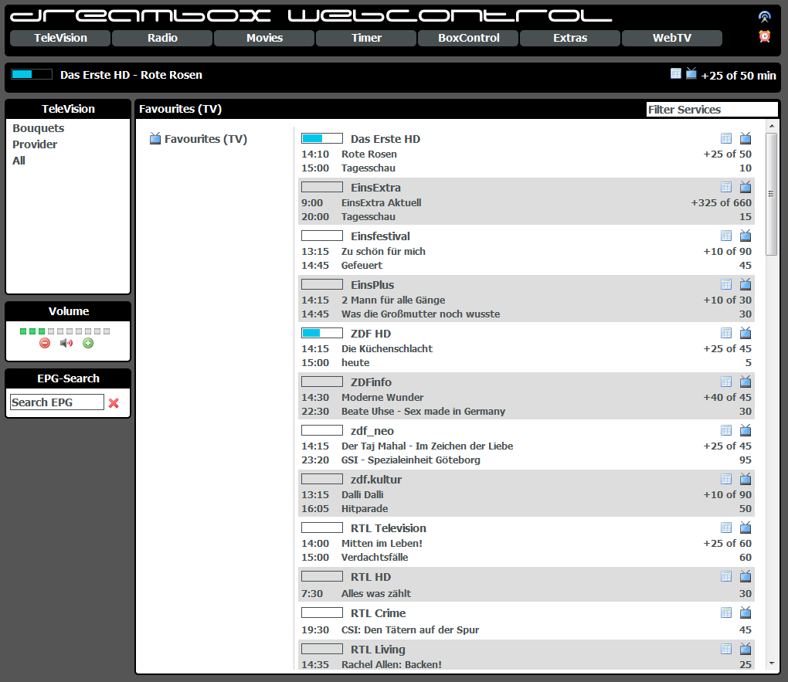
Task: Click the service list scrollbar thumb
Action: pos(772,194)
